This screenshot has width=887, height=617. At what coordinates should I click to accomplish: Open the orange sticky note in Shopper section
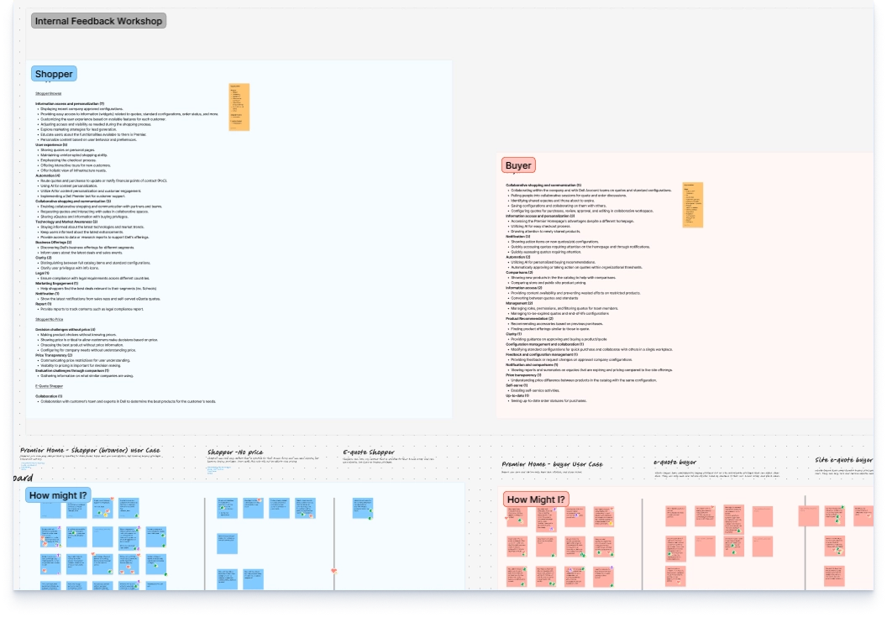coord(239,107)
